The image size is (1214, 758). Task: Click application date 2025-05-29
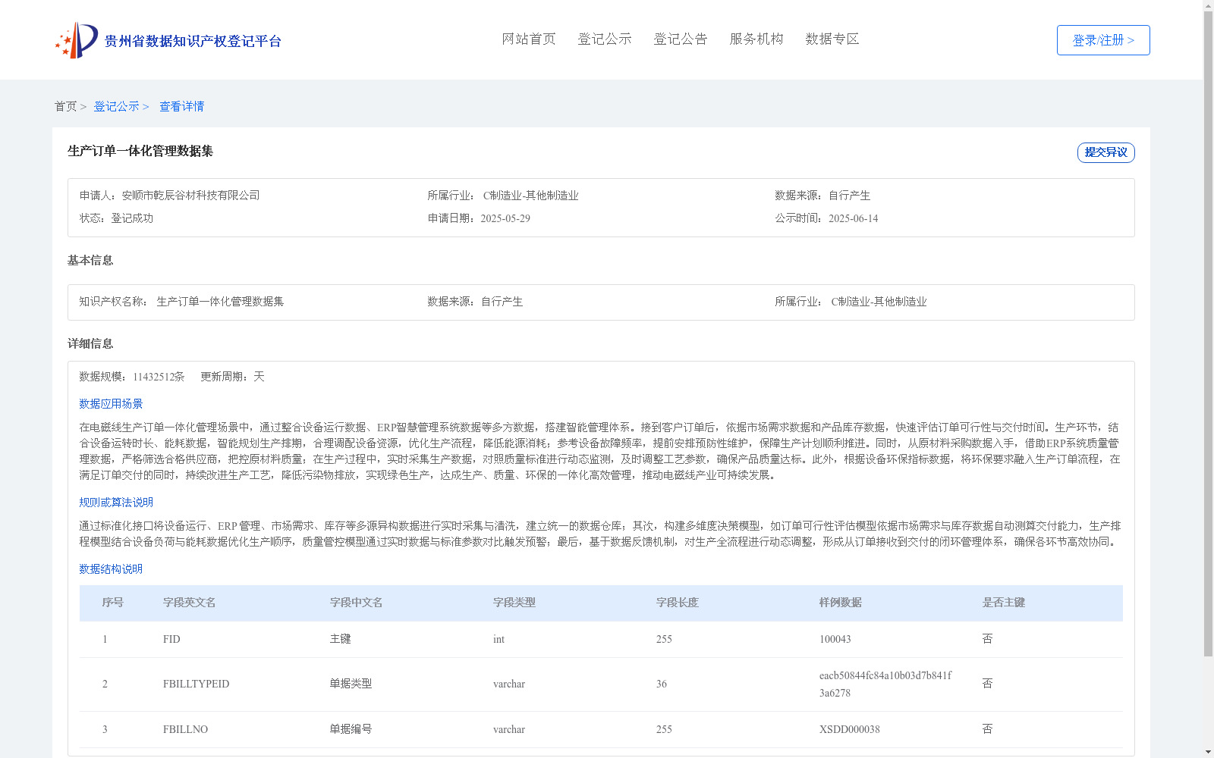505,218
